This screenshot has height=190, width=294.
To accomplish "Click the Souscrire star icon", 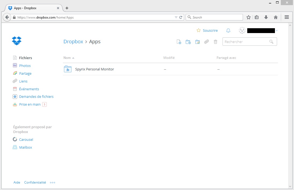I will click(x=199, y=30).
